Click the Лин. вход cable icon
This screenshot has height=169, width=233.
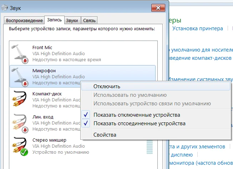point(20,123)
